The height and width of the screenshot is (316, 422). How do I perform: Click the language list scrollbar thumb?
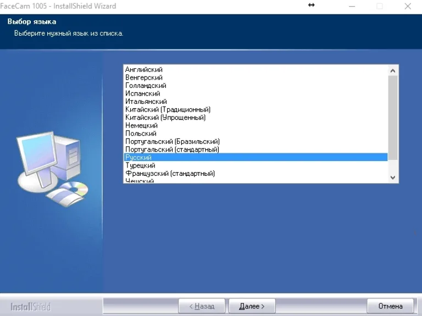pos(393,118)
